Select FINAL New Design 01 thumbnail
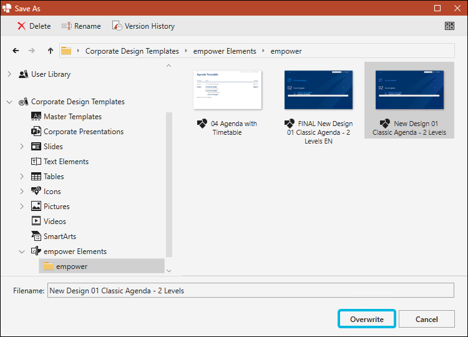468x337 pixels. coord(318,90)
